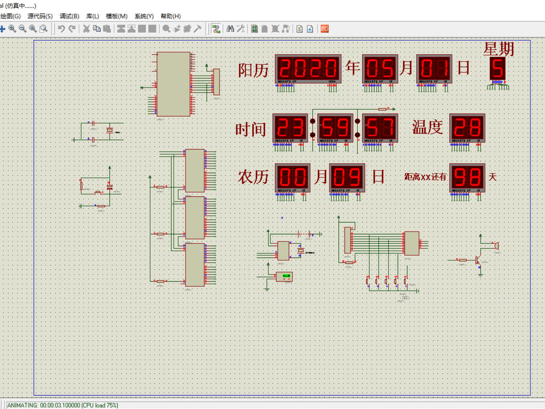Viewport: 545px width, 409px height.
Task: Click the 距离XX还有 label text
Action: [x=426, y=177]
